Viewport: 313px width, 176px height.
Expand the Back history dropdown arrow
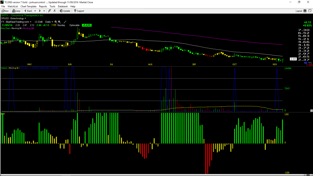[35, 11]
